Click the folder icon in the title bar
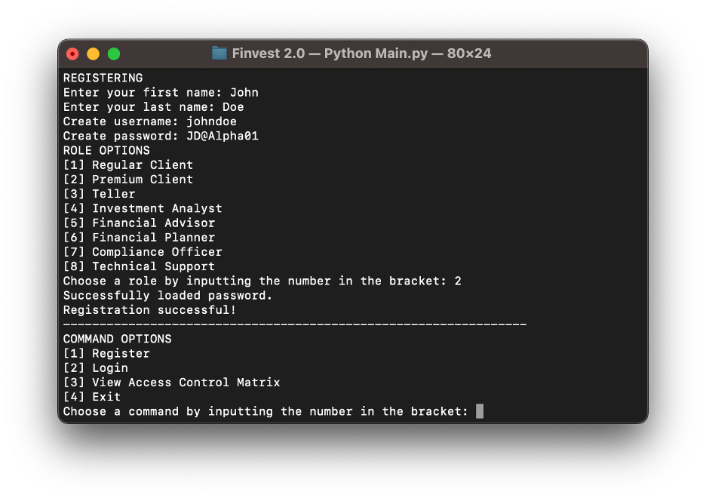This screenshot has width=706, height=501. pos(219,54)
